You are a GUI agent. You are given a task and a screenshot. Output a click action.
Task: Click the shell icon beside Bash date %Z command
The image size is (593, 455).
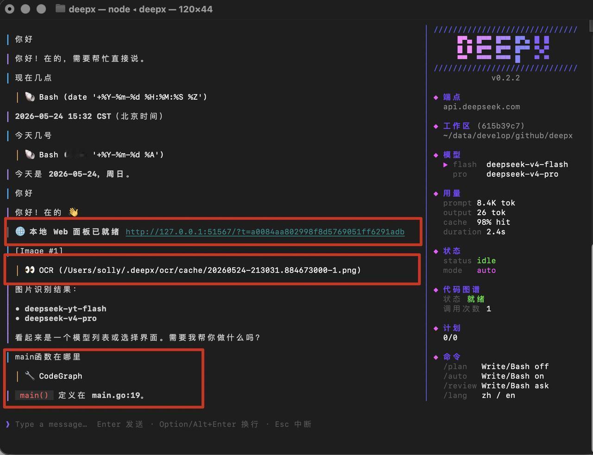click(30, 96)
